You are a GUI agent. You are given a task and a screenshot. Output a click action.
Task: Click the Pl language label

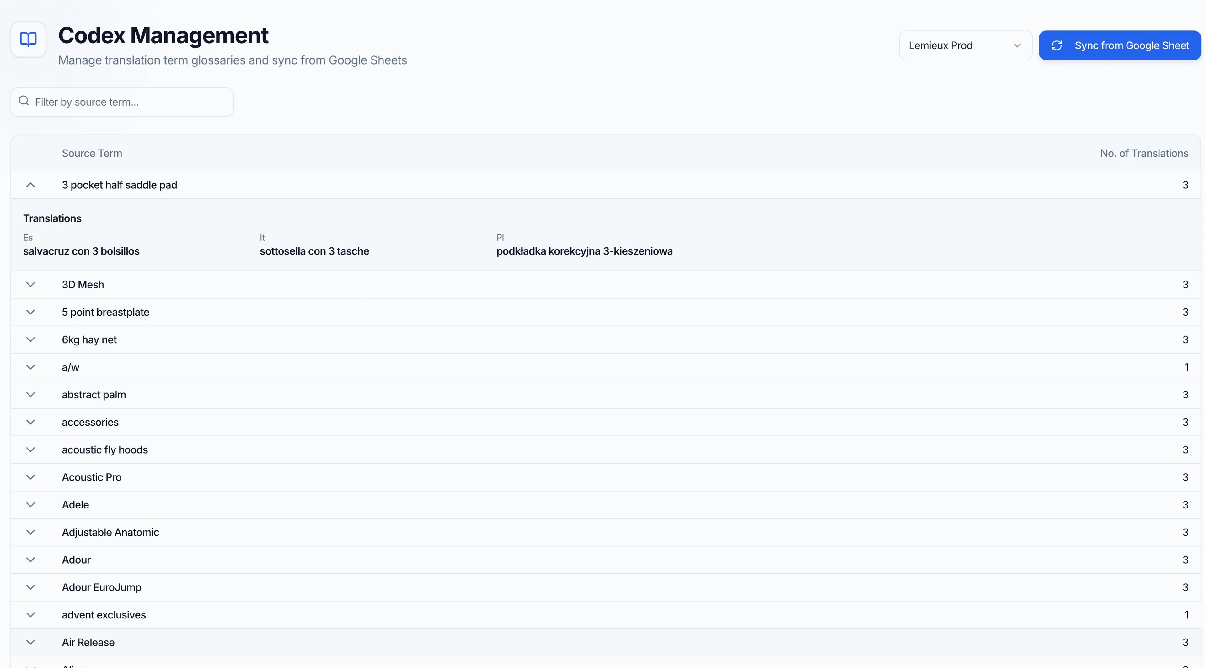(x=500, y=237)
